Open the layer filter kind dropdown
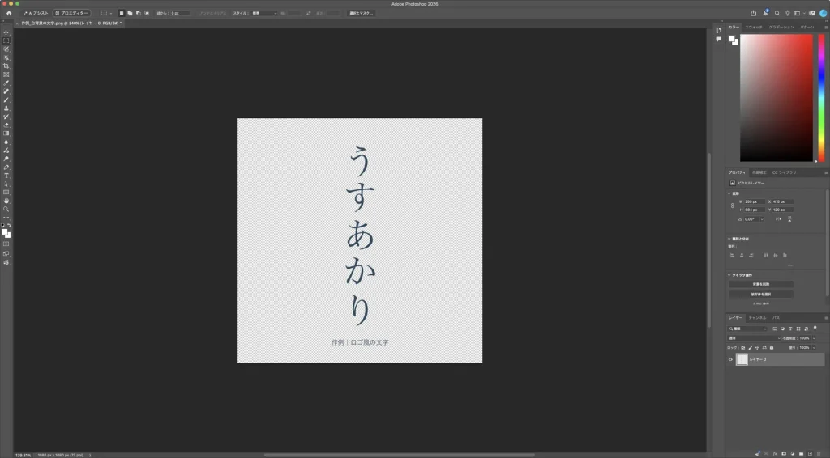Screen dimensions: 830x458 [x=748, y=329]
